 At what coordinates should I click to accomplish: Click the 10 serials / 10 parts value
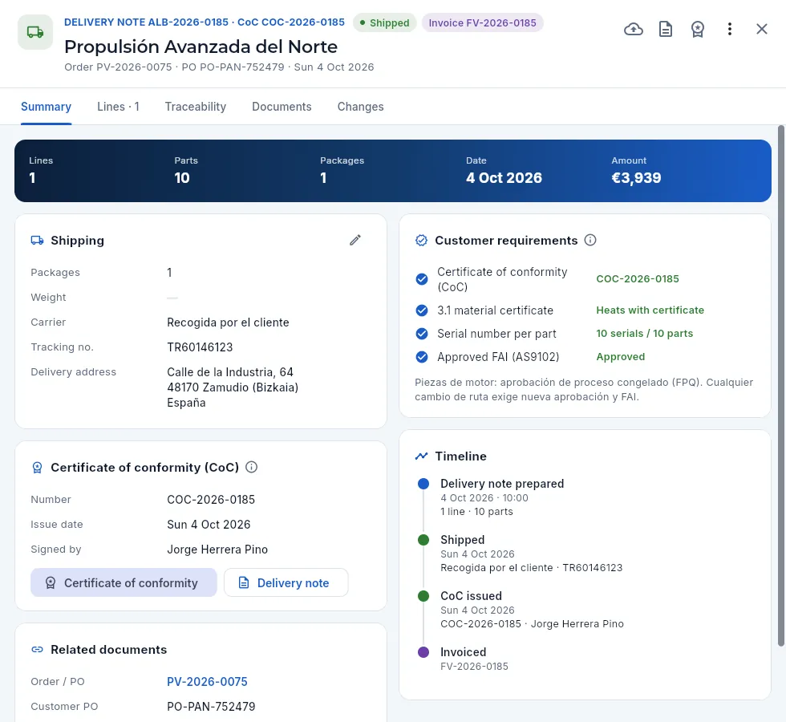(x=645, y=334)
